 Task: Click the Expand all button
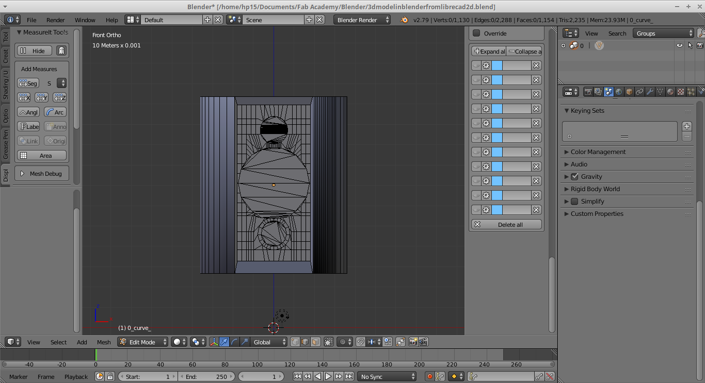click(489, 51)
